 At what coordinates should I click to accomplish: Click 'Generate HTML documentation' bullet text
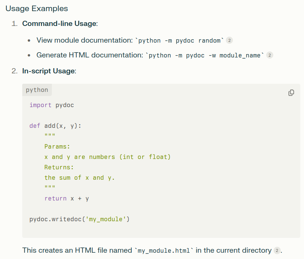tap(90, 55)
